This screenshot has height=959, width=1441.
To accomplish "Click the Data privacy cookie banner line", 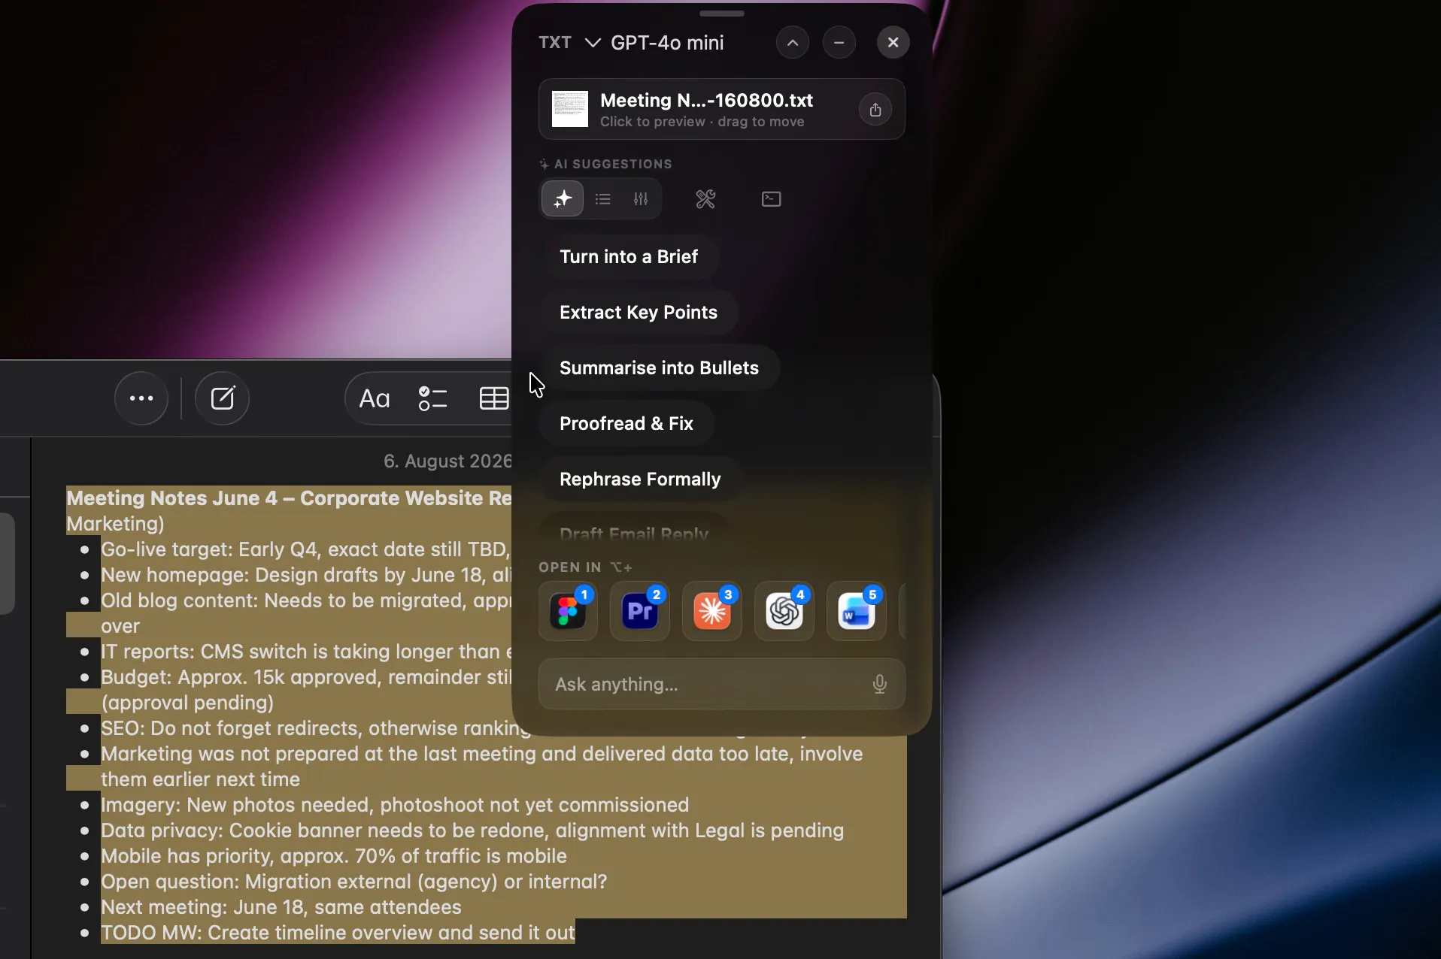I will [472, 830].
